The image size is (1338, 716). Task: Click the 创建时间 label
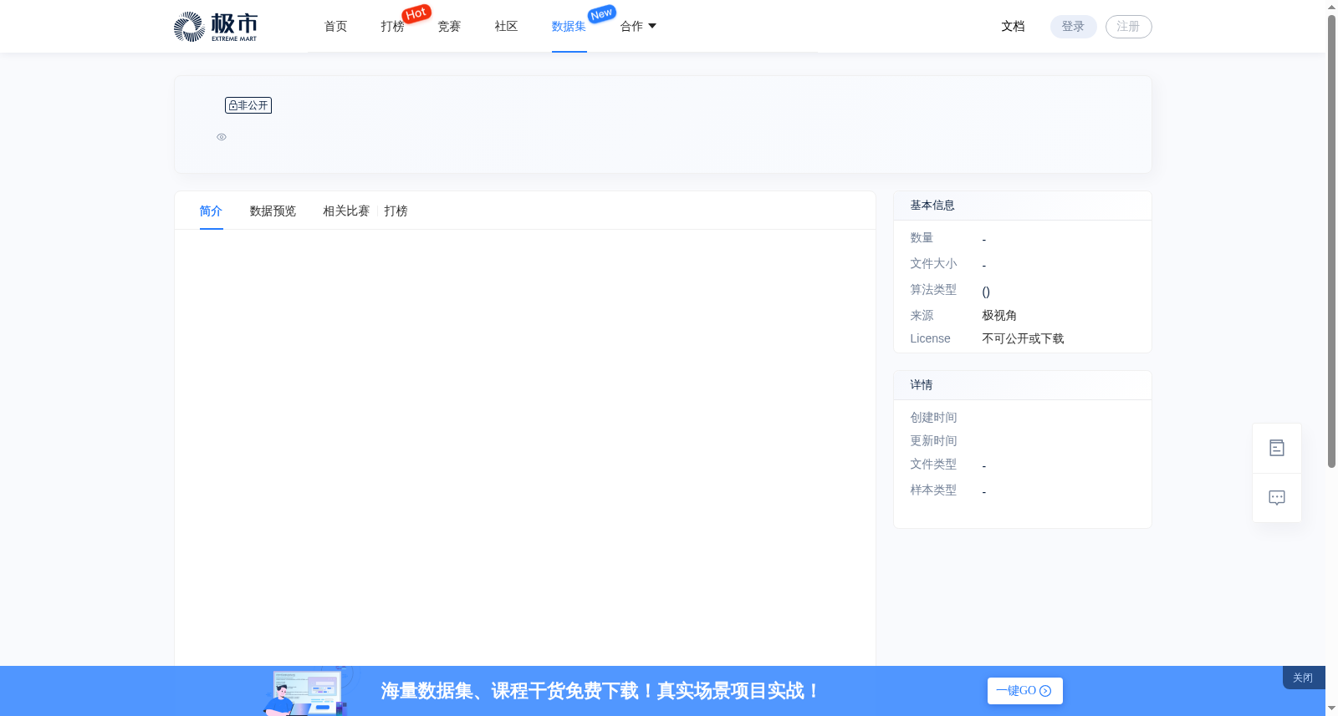point(933,418)
